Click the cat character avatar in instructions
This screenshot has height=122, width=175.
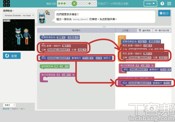click(x=42, y=18)
